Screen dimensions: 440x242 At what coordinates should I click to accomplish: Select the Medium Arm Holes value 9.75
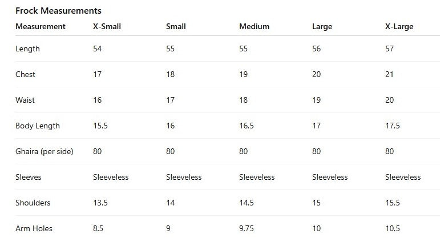click(248, 228)
